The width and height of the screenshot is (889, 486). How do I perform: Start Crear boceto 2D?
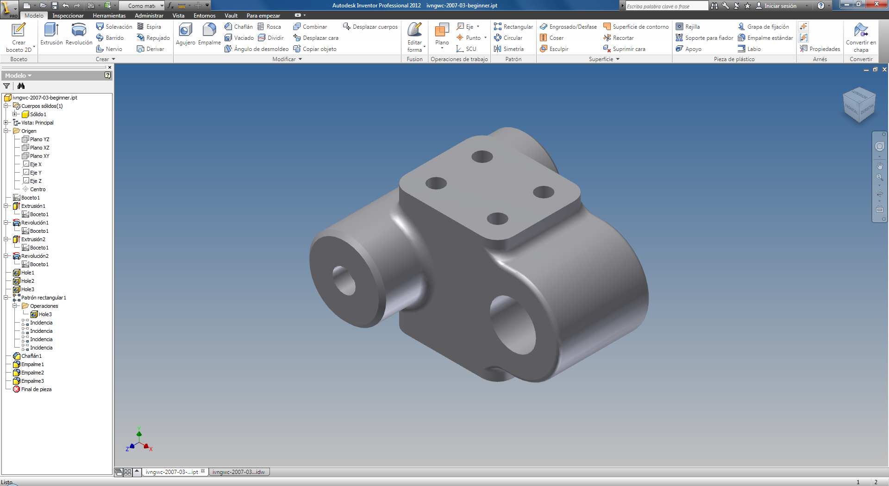click(x=19, y=37)
